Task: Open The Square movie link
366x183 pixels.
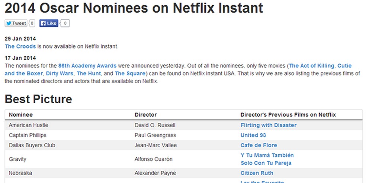Action: point(131,73)
